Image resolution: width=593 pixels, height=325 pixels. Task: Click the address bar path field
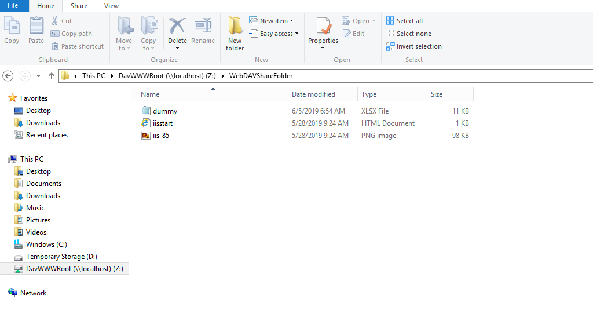(405, 76)
